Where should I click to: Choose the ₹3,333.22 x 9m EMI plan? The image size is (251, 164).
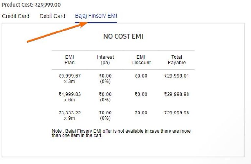tap(69, 115)
